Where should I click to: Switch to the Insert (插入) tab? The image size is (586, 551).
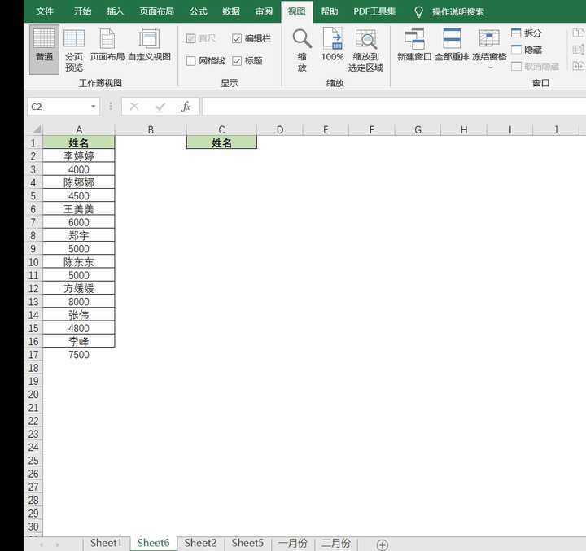[115, 11]
